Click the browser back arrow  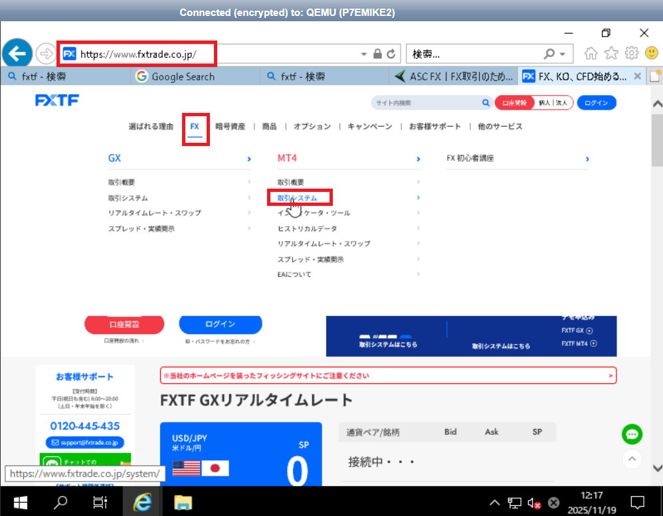17,53
